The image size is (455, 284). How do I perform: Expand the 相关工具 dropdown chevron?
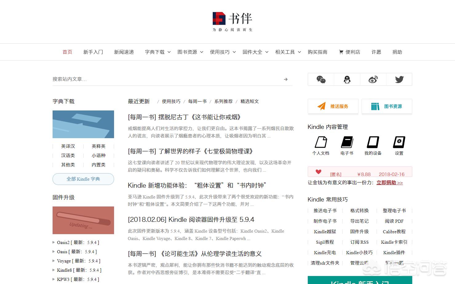(299, 52)
